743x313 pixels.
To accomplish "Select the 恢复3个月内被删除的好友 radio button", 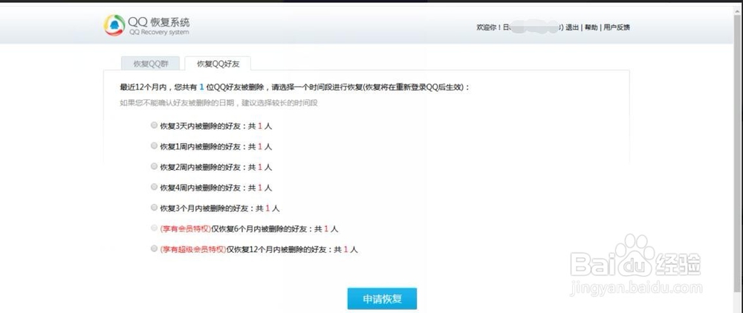I will [x=154, y=208].
